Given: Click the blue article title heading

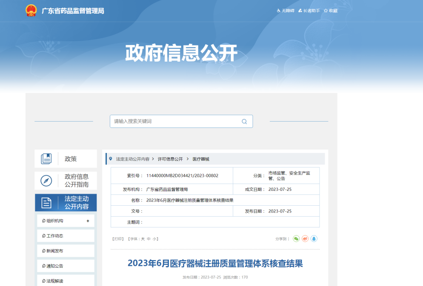Looking at the screenshot, I should pos(215,263).
